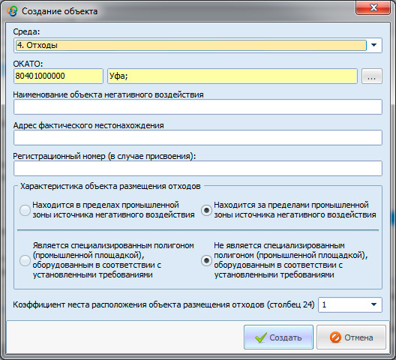Click the orange cancel icon on Отмена
Screen dimensions: 396x360
335,337
